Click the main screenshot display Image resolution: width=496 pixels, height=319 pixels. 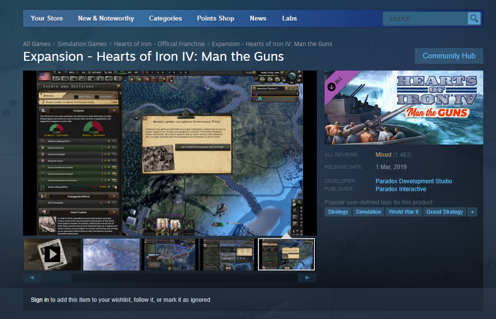170,153
